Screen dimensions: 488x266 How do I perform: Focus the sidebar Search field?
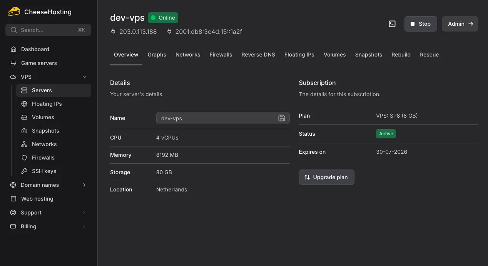pos(48,30)
